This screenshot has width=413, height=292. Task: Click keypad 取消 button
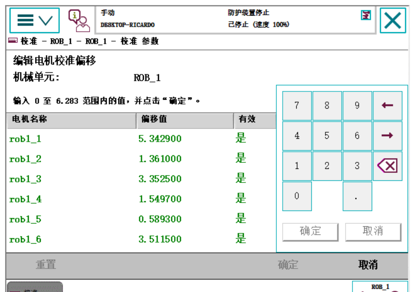[x=373, y=232]
